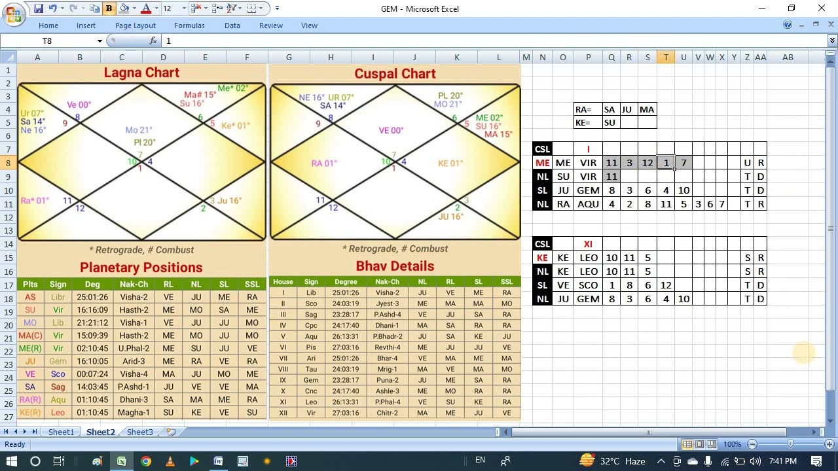The height and width of the screenshot is (471, 838).
Task: Click the Undo arrow icon
Action: pos(53,9)
